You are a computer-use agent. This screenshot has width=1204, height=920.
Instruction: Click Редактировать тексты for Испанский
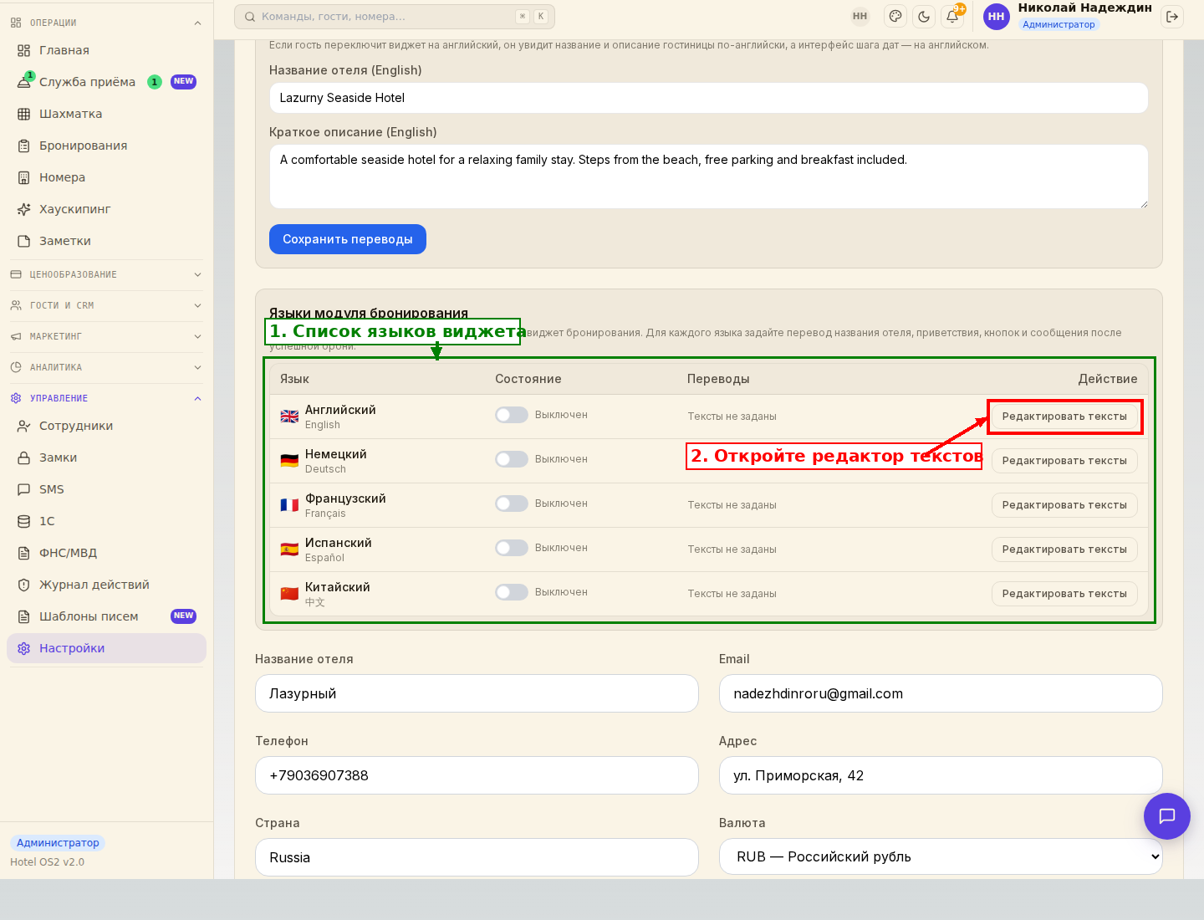pos(1064,549)
